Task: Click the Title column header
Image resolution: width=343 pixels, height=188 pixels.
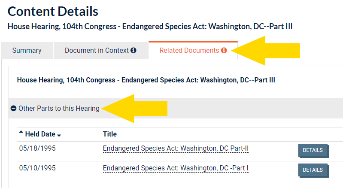Action: (110, 134)
